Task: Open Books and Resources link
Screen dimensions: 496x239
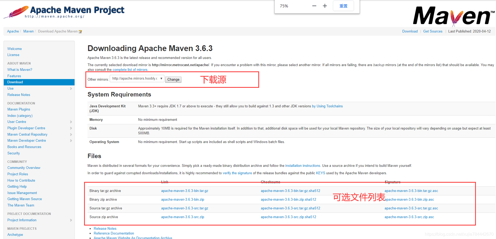Action: click(24, 147)
